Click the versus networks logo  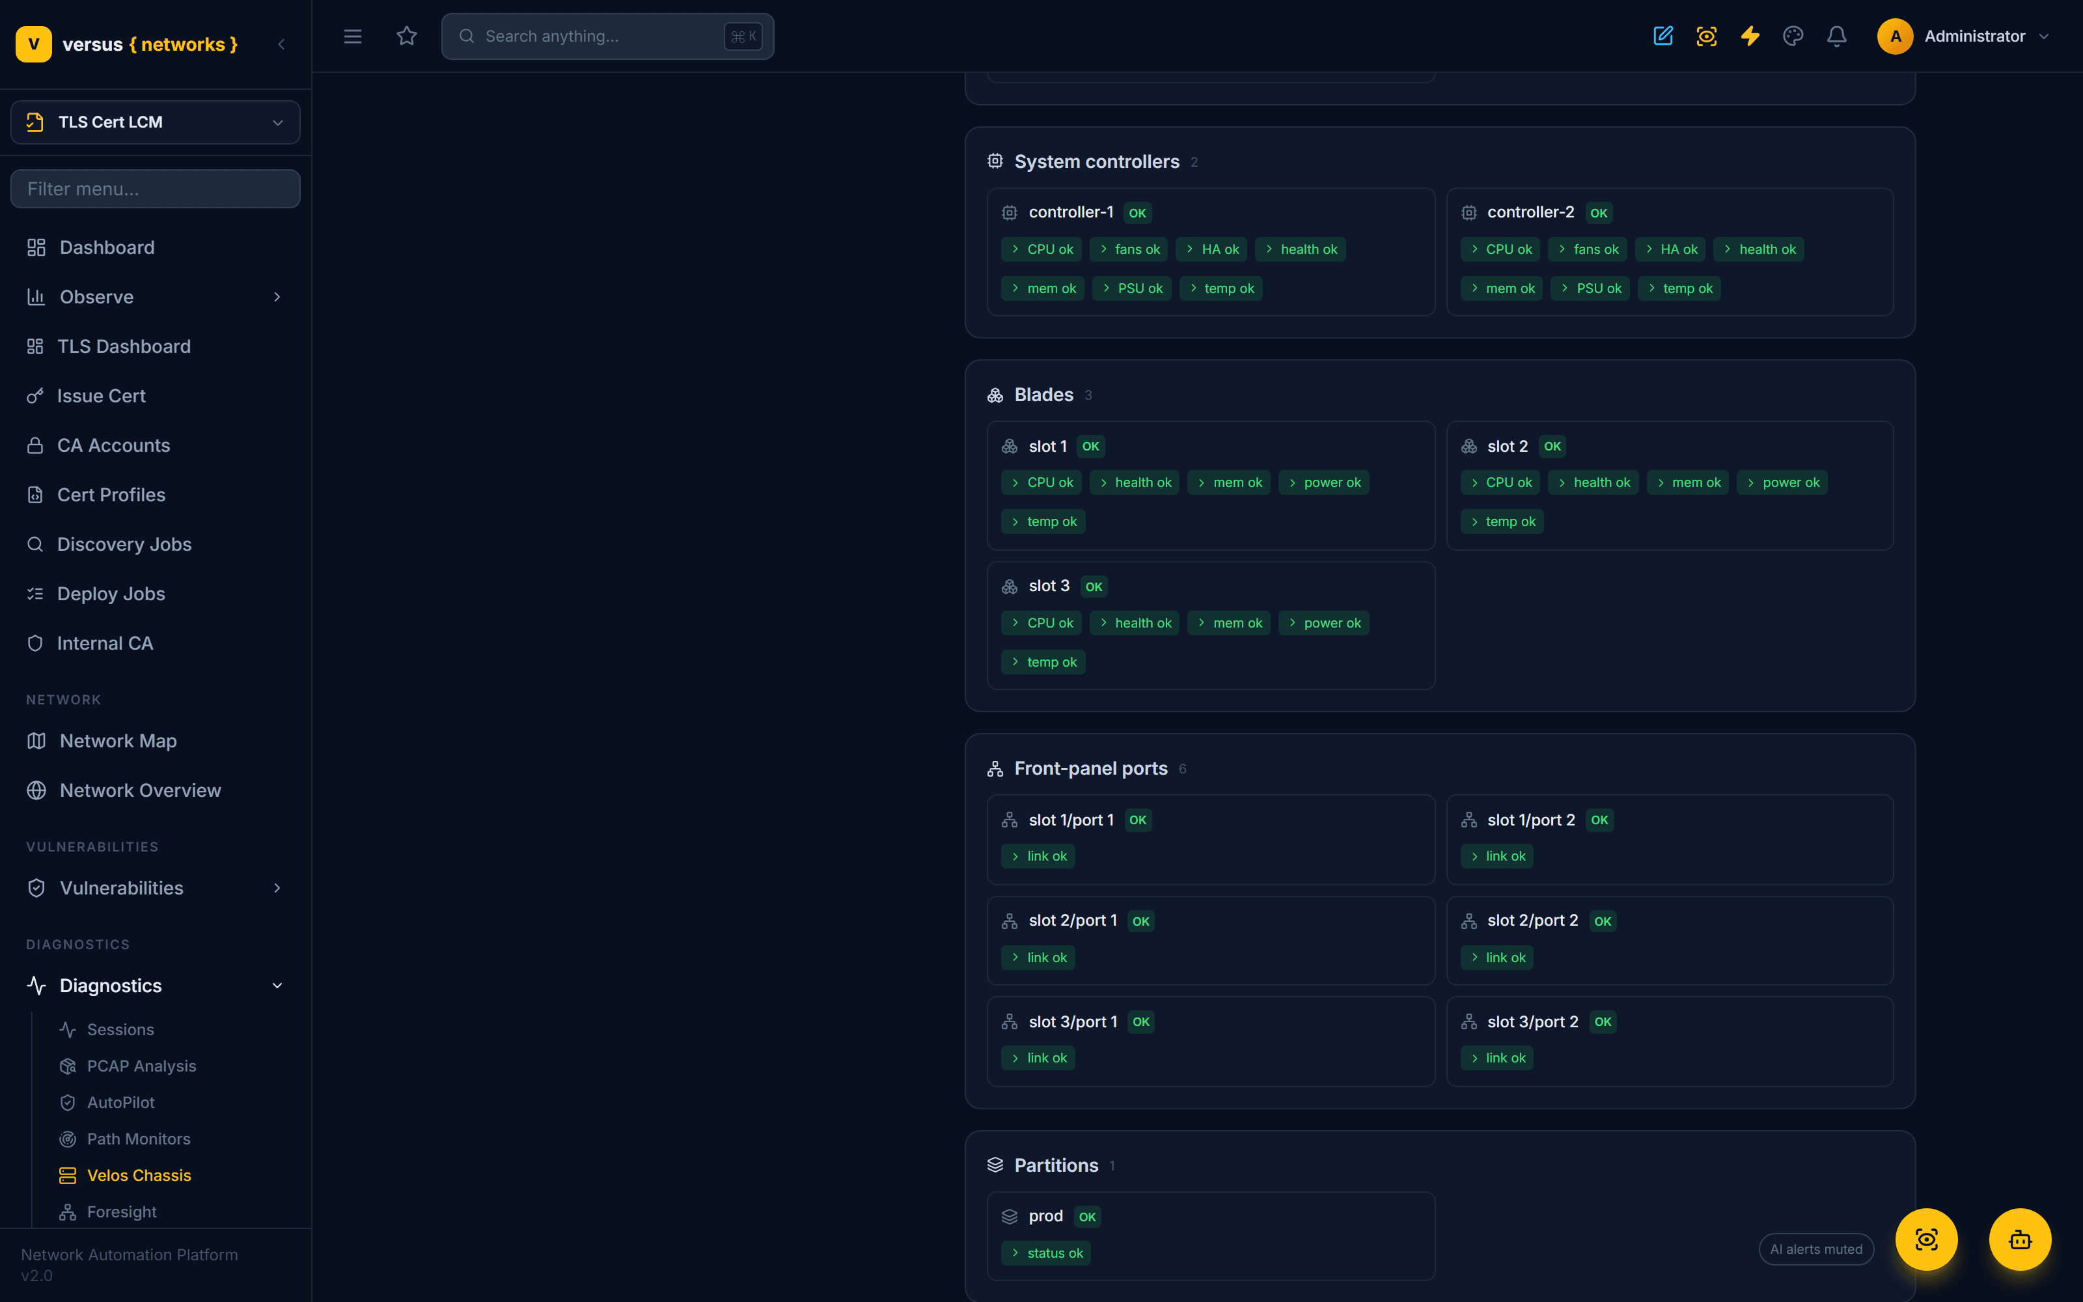(x=128, y=44)
